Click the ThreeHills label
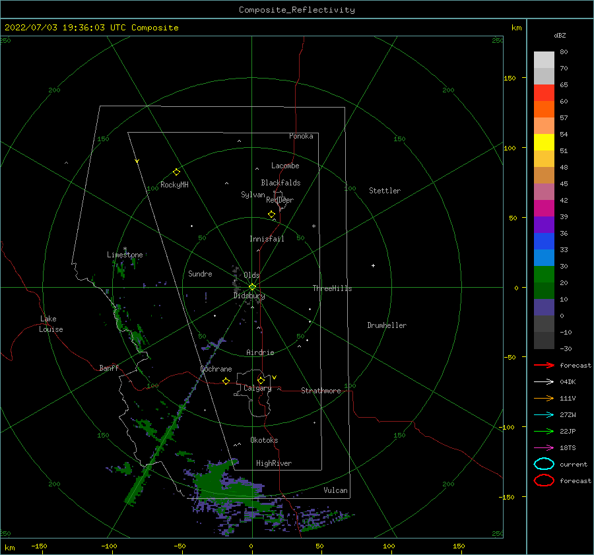594x555 pixels. coord(332,288)
